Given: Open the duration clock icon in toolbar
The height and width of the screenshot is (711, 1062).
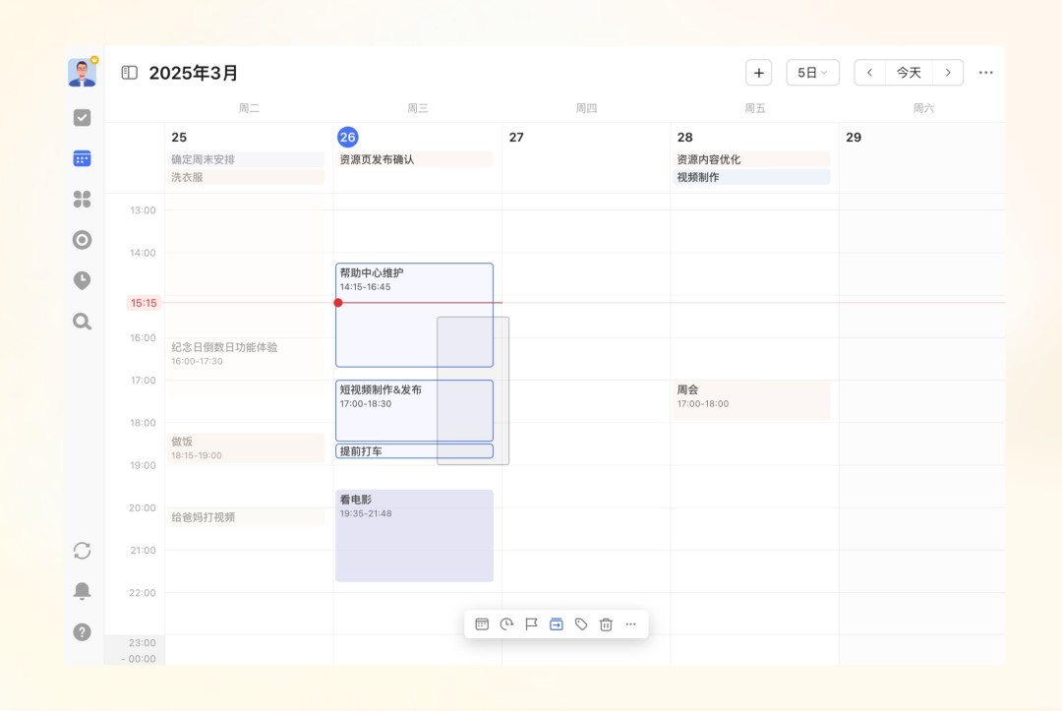Looking at the screenshot, I should [x=506, y=623].
